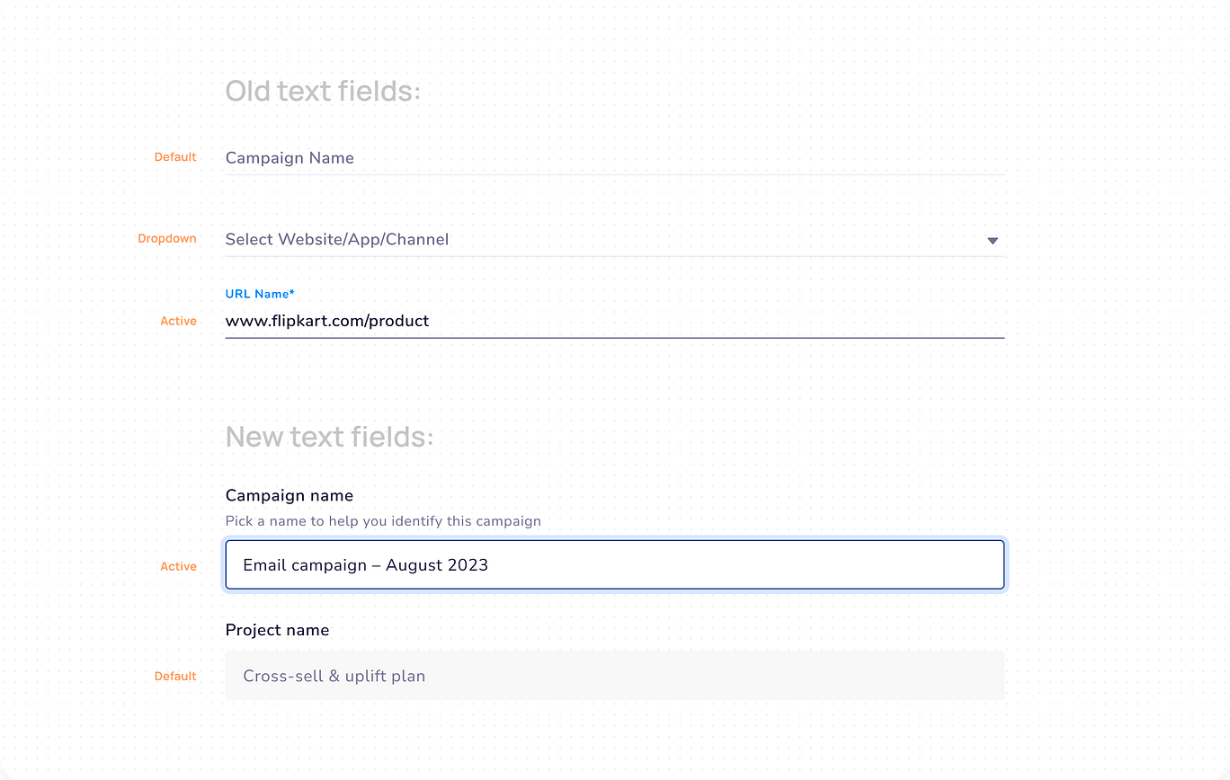Click the 'Project name' label
Screen dimensions: 1230x780
point(277,630)
